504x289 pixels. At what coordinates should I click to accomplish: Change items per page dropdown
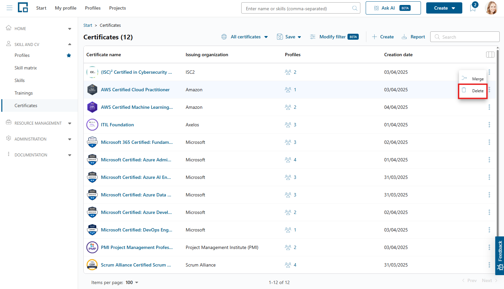pos(132,282)
